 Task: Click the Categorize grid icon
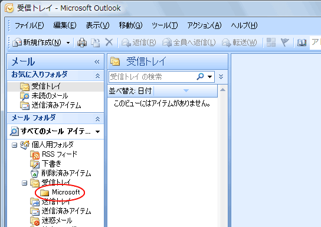point(271,43)
